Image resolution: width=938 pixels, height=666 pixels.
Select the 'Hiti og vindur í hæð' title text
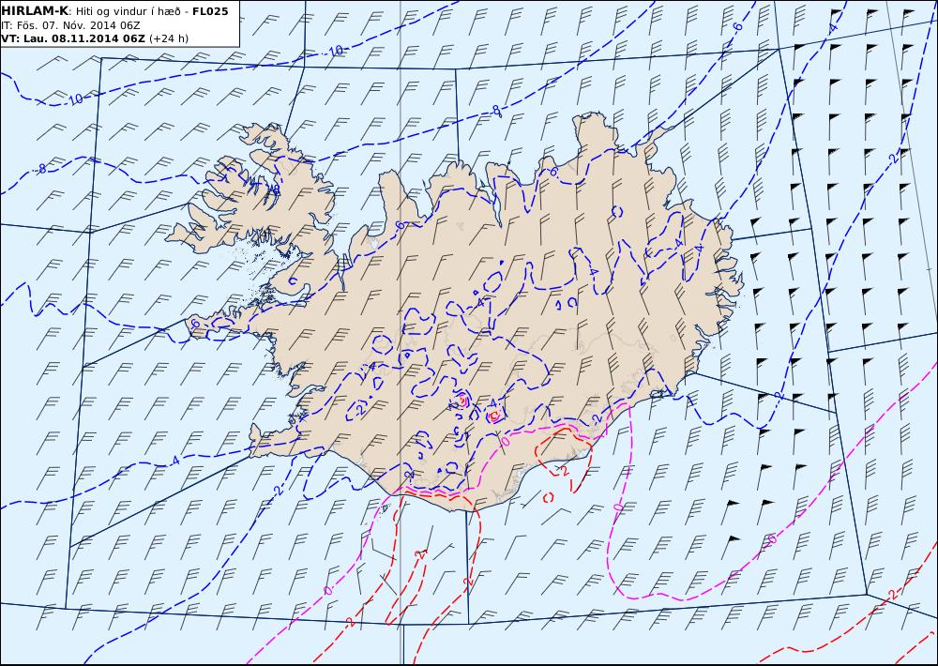pos(128,11)
